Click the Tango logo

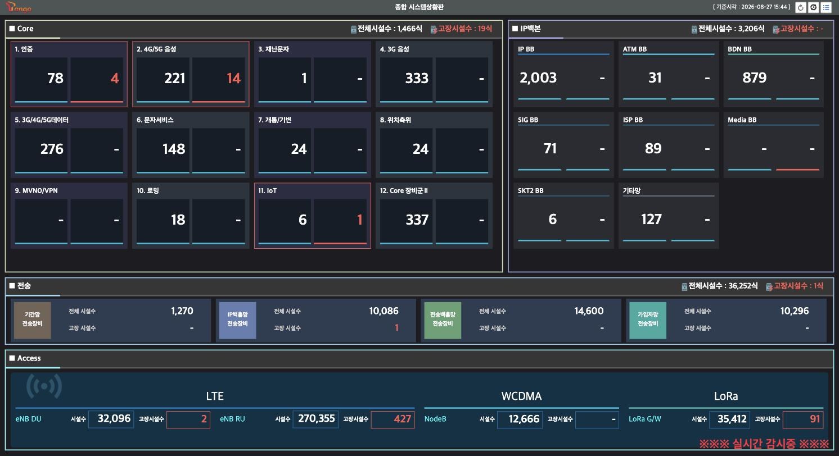coord(17,7)
